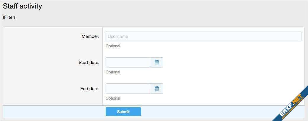Click into the End date text box
This screenshot has height=121, width=308.
click(x=128, y=88)
